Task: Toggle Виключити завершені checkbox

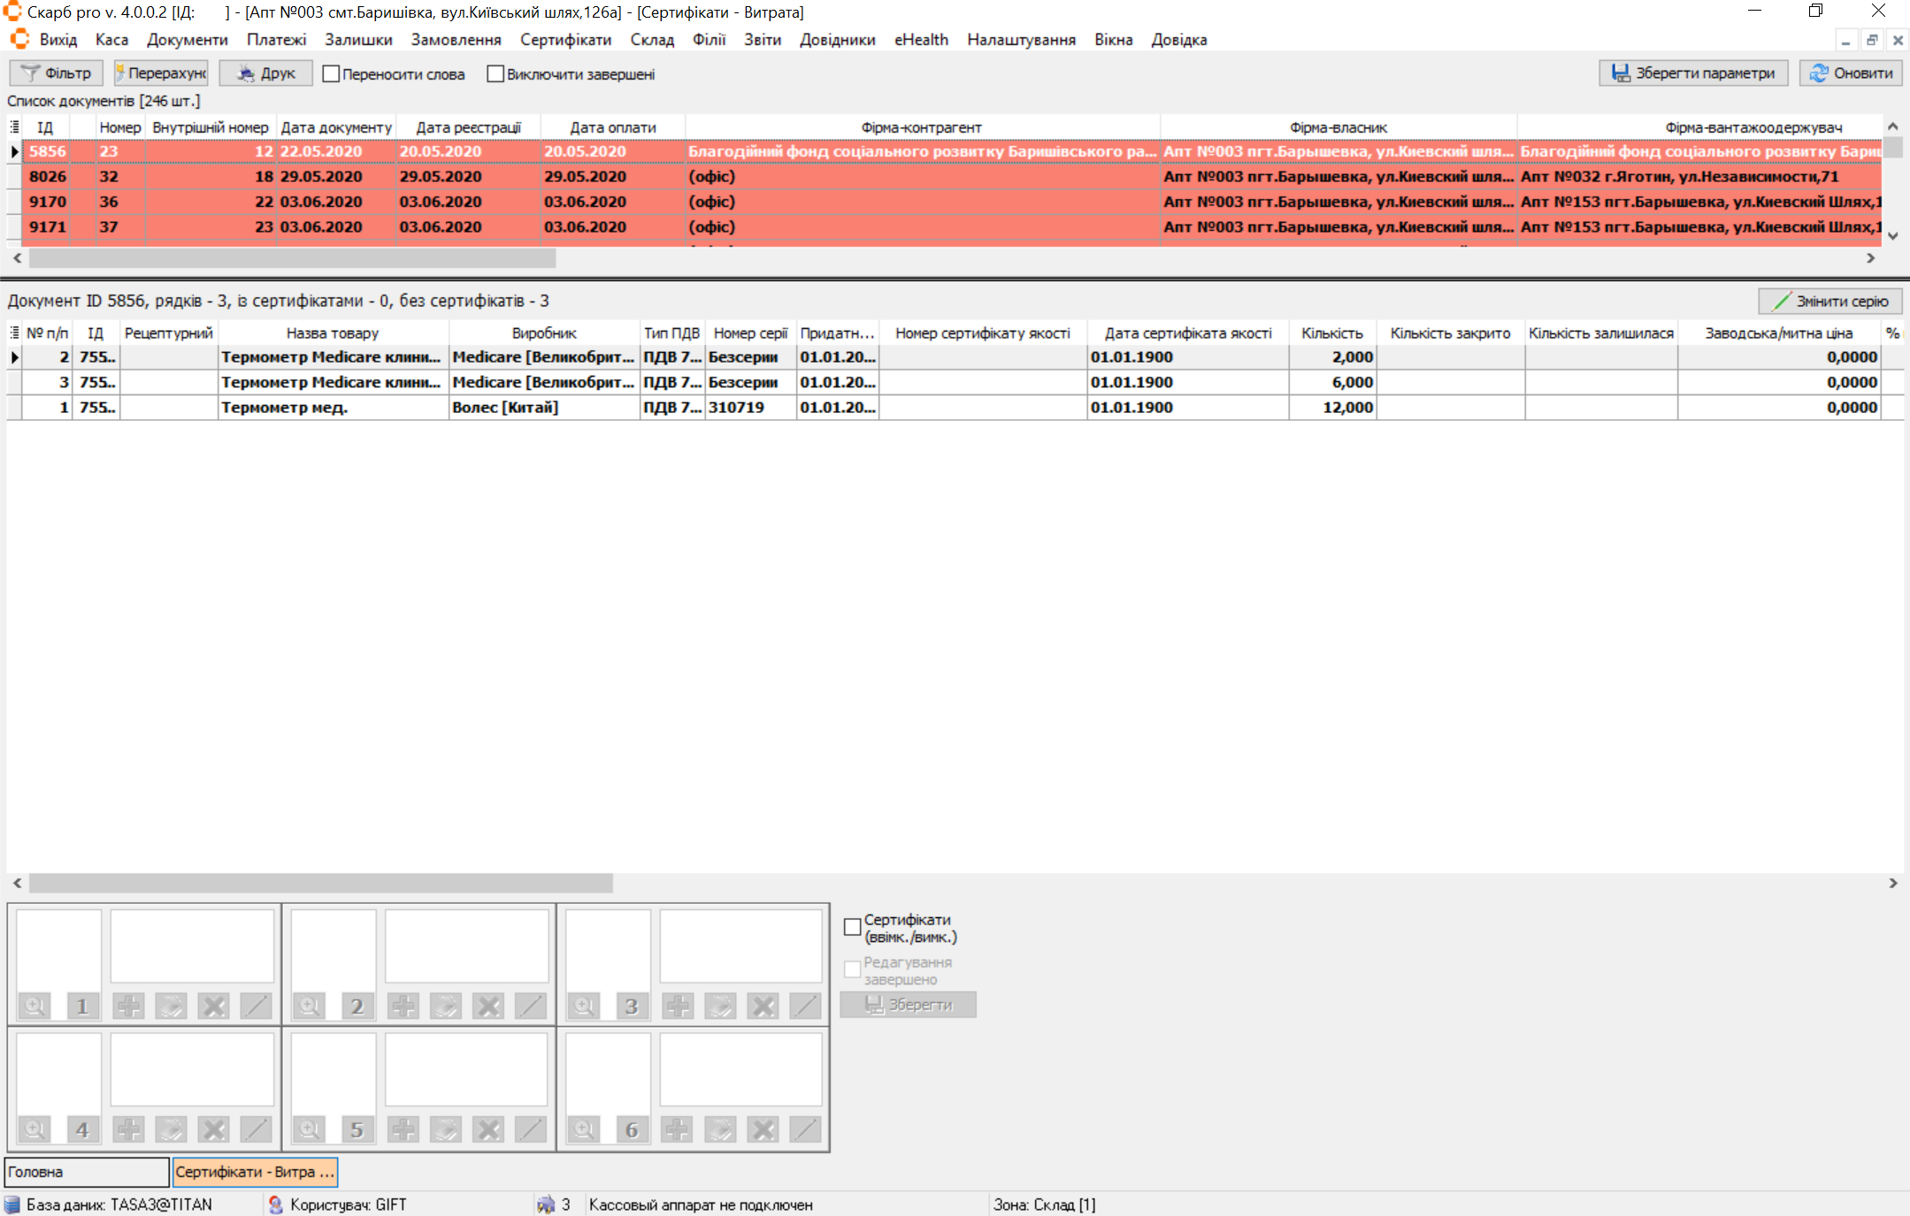Action: [495, 74]
